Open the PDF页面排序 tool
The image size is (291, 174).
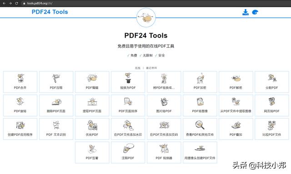coord(128,105)
